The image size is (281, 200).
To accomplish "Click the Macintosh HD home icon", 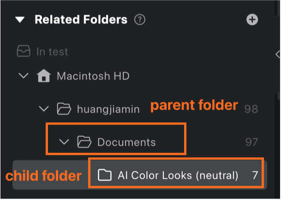I will point(44,76).
